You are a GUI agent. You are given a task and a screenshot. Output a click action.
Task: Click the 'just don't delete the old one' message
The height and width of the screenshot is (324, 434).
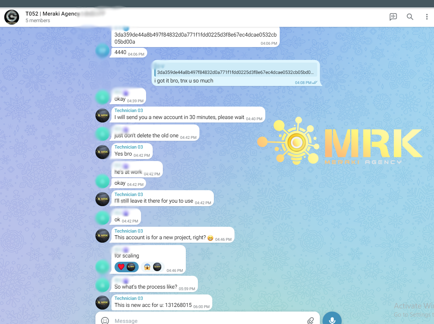(155, 133)
